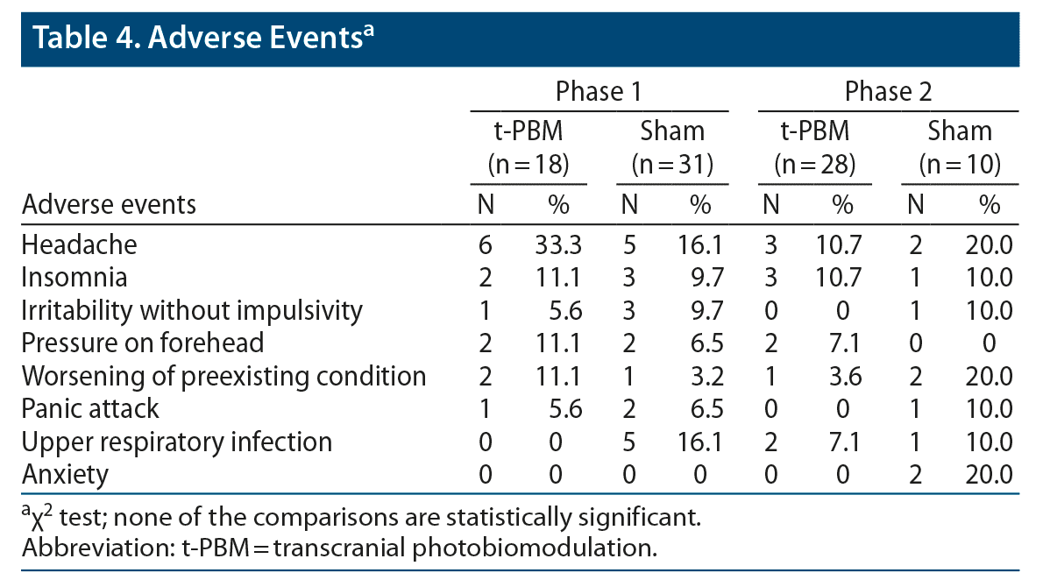This screenshot has width=1050, height=587.
Task: Select the "Insomnia" row label
Action: [74, 278]
